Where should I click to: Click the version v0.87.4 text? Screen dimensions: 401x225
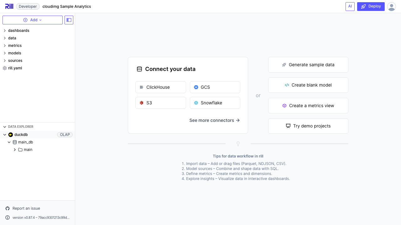click(x=41, y=217)
